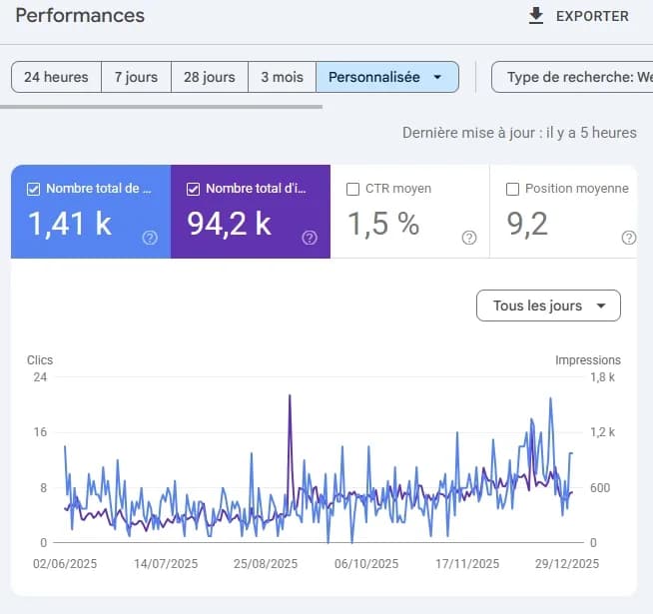The image size is (653, 614).
Task: Enable the Position moyenne checkbox
Action: 512,189
